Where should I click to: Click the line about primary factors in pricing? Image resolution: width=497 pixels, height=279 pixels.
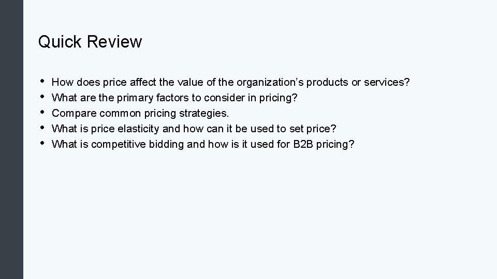coord(174,98)
